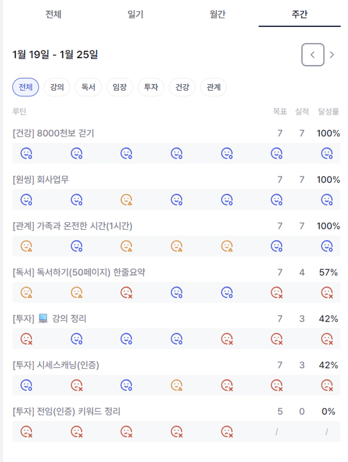Filter routines by 임장 chip
The height and width of the screenshot is (462, 348).
pos(120,88)
